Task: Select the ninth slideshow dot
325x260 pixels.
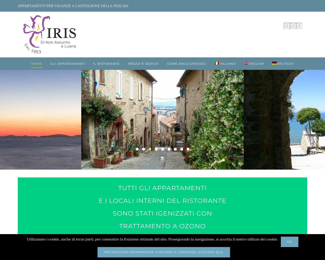Action: 188,149
